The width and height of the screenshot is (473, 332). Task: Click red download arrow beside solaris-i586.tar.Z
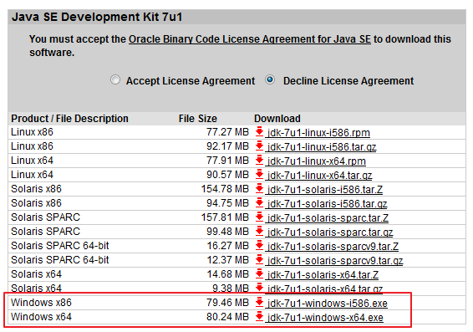(x=259, y=189)
